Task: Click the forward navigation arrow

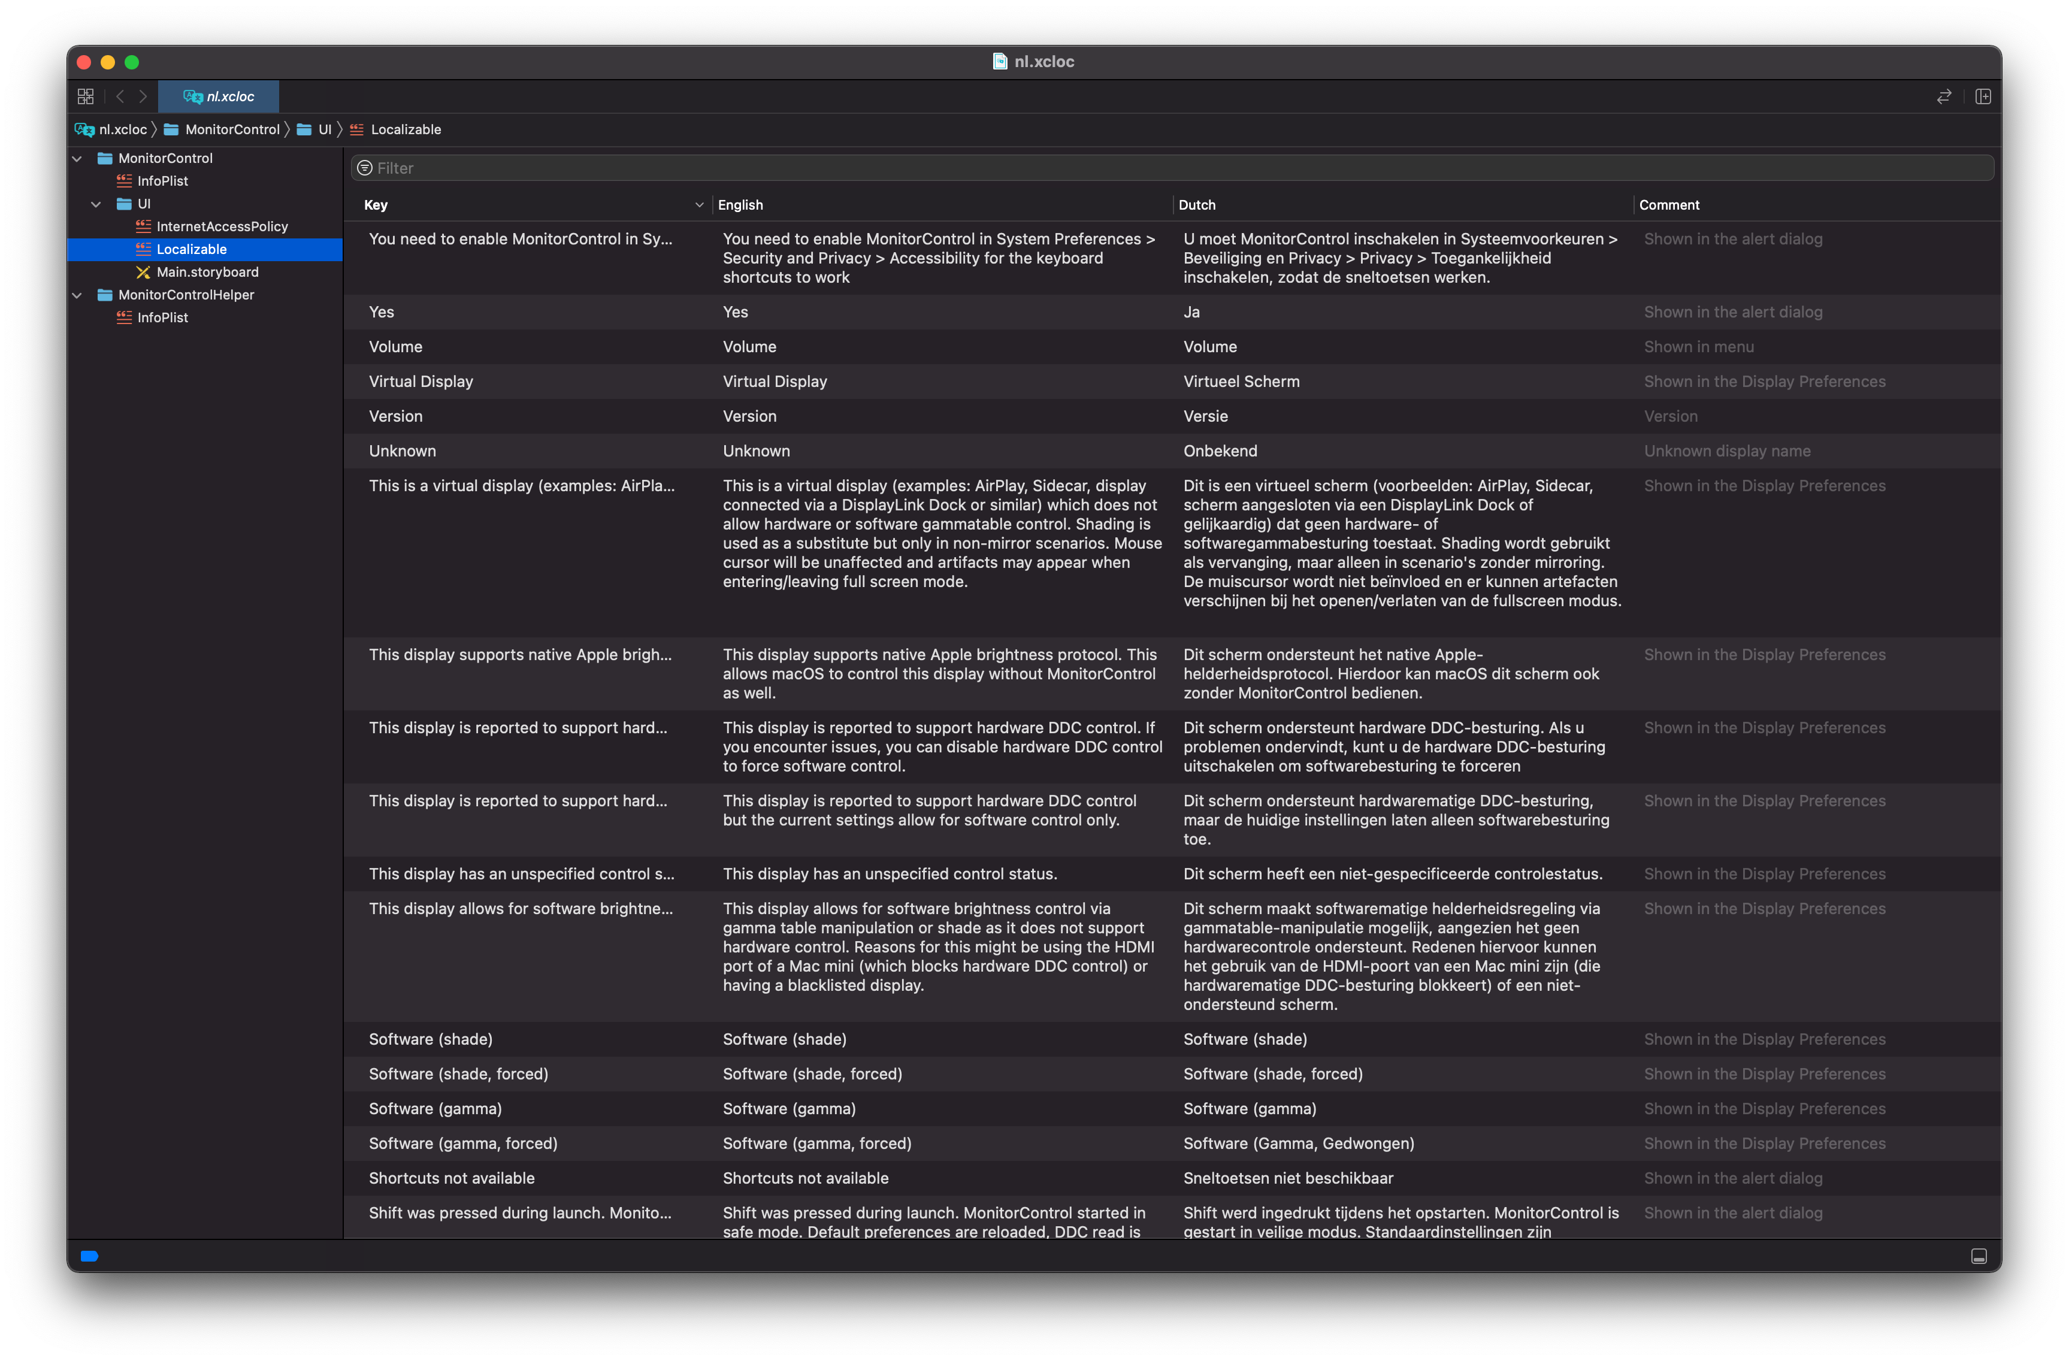Action: click(x=143, y=96)
